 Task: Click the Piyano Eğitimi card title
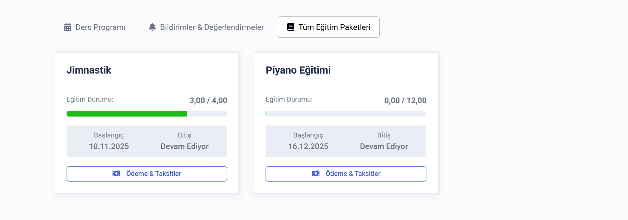pyautogui.click(x=298, y=70)
